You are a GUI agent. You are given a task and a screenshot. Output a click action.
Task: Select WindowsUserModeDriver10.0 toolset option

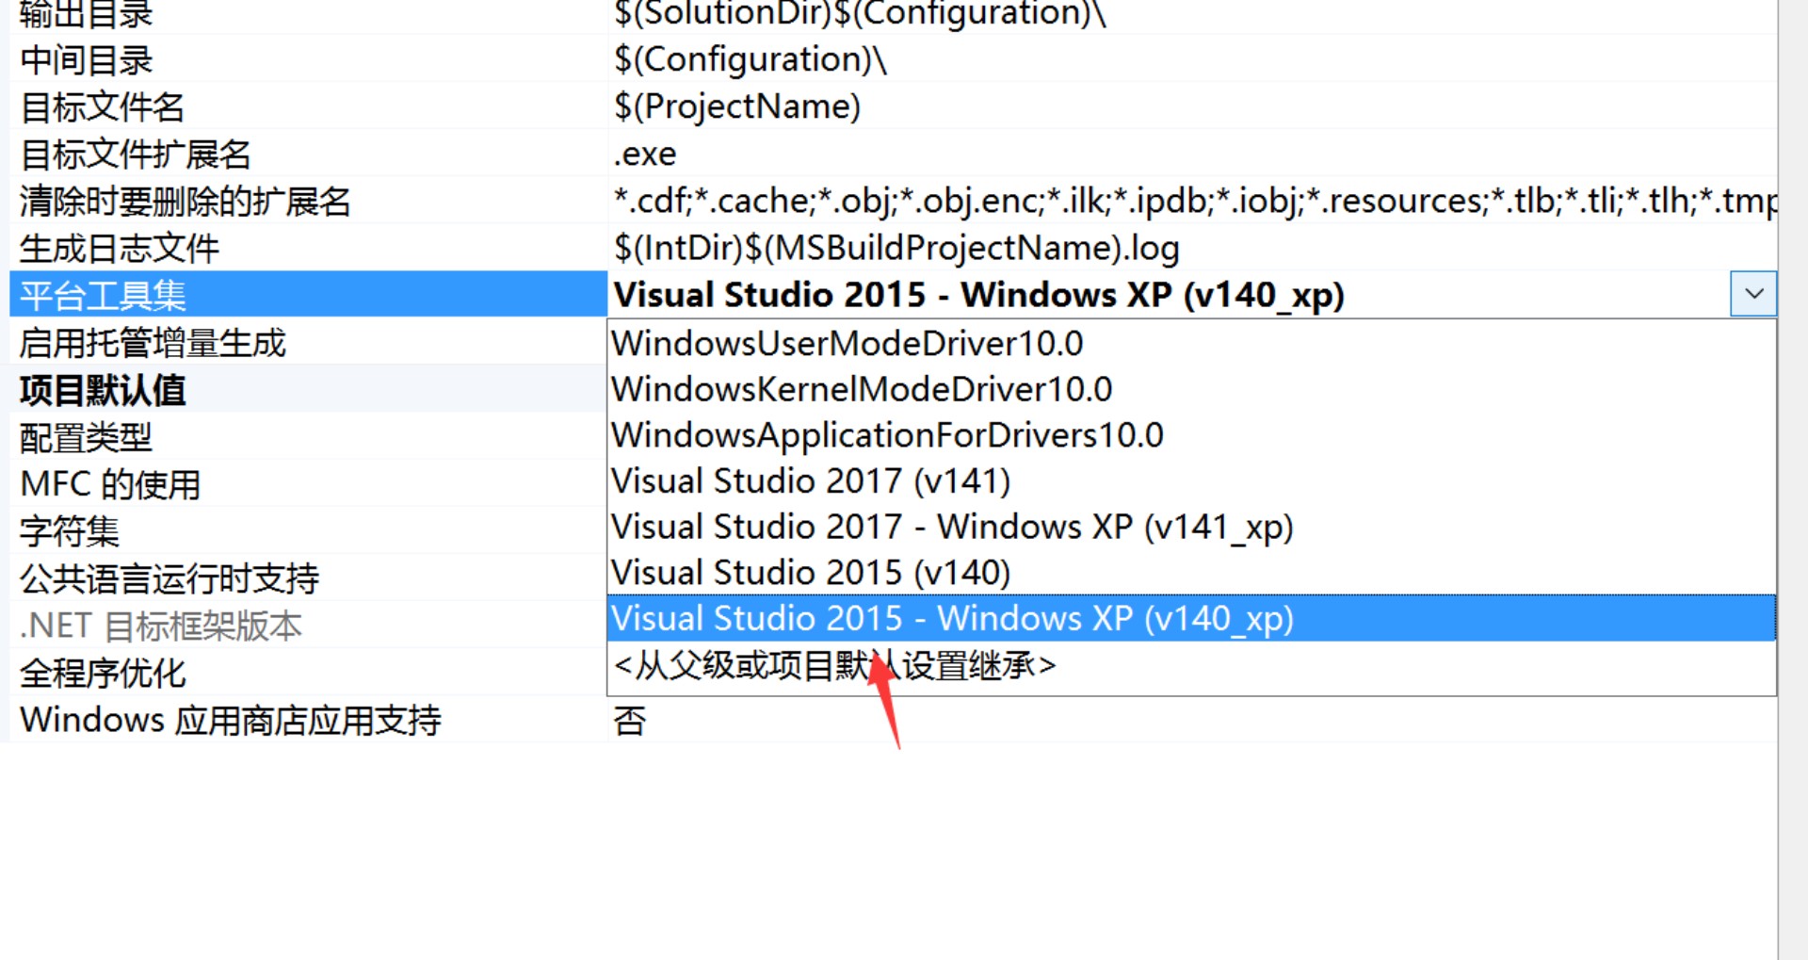click(x=847, y=343)
